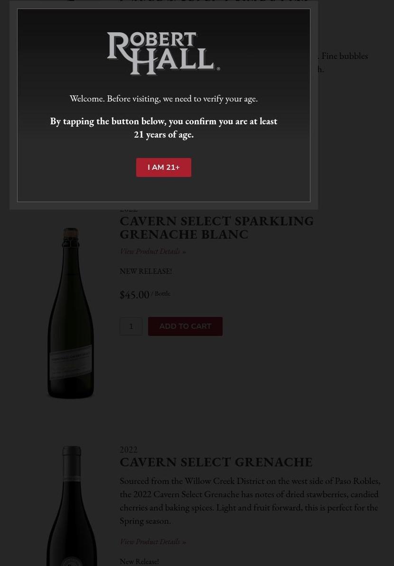Click the $45.00 price text
Image resolution: width=394 pixels, height=566 pixels.
pos(134,295)
